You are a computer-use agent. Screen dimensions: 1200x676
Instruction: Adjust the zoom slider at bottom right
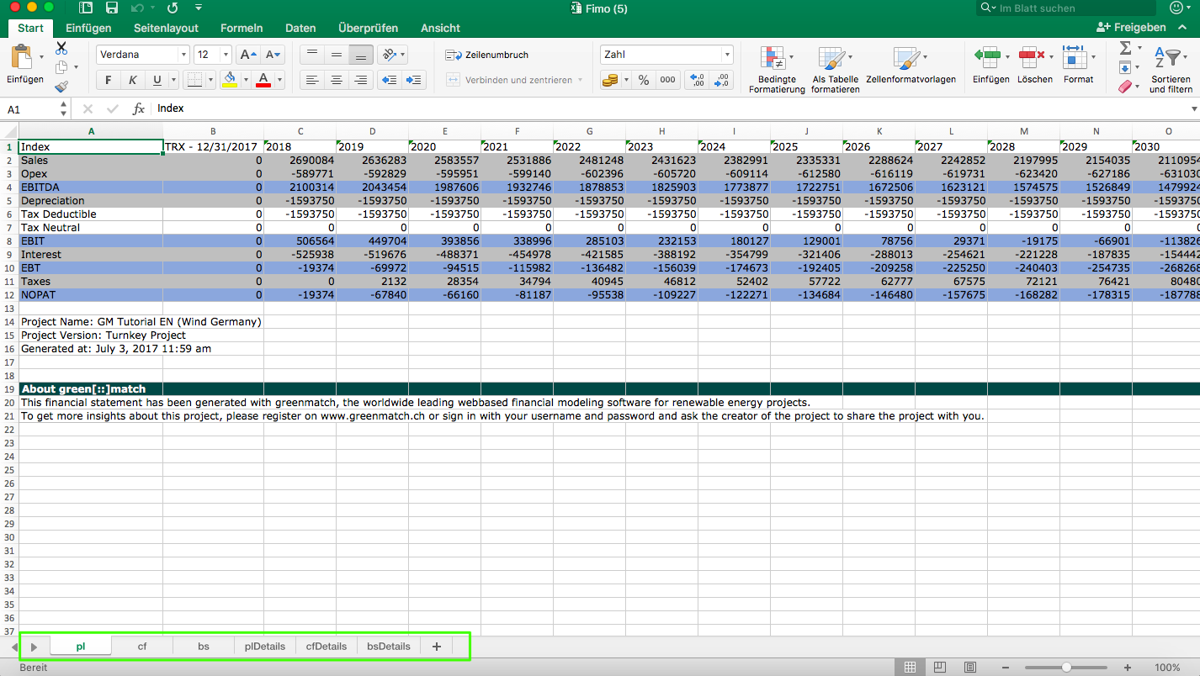click(1066, 667)
